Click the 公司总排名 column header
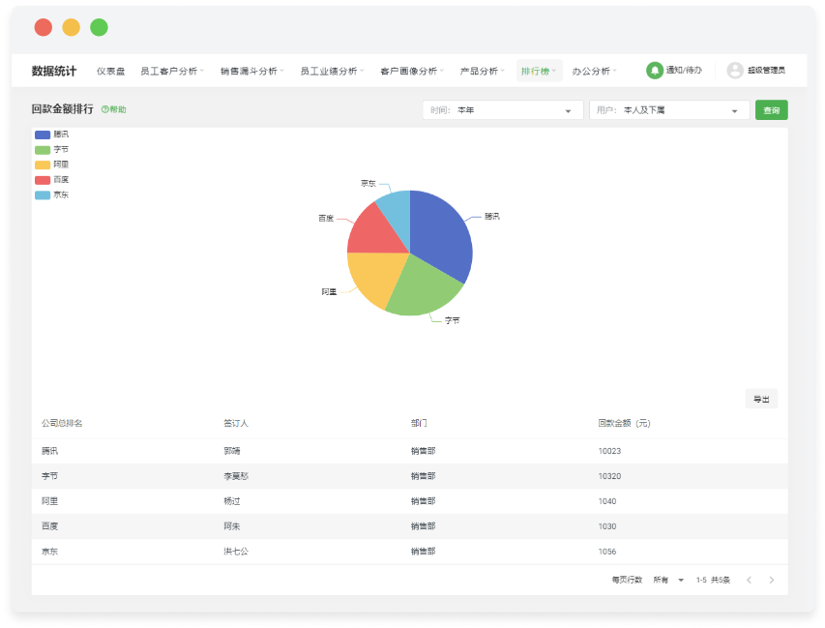825x628 pixels. coord(62,423)
